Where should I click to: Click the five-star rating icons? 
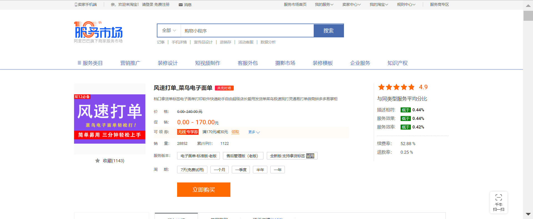coord(396,87)
